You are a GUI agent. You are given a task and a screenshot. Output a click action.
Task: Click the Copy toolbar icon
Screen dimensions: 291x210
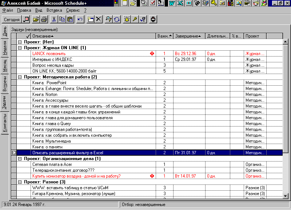tap(62, 19)
